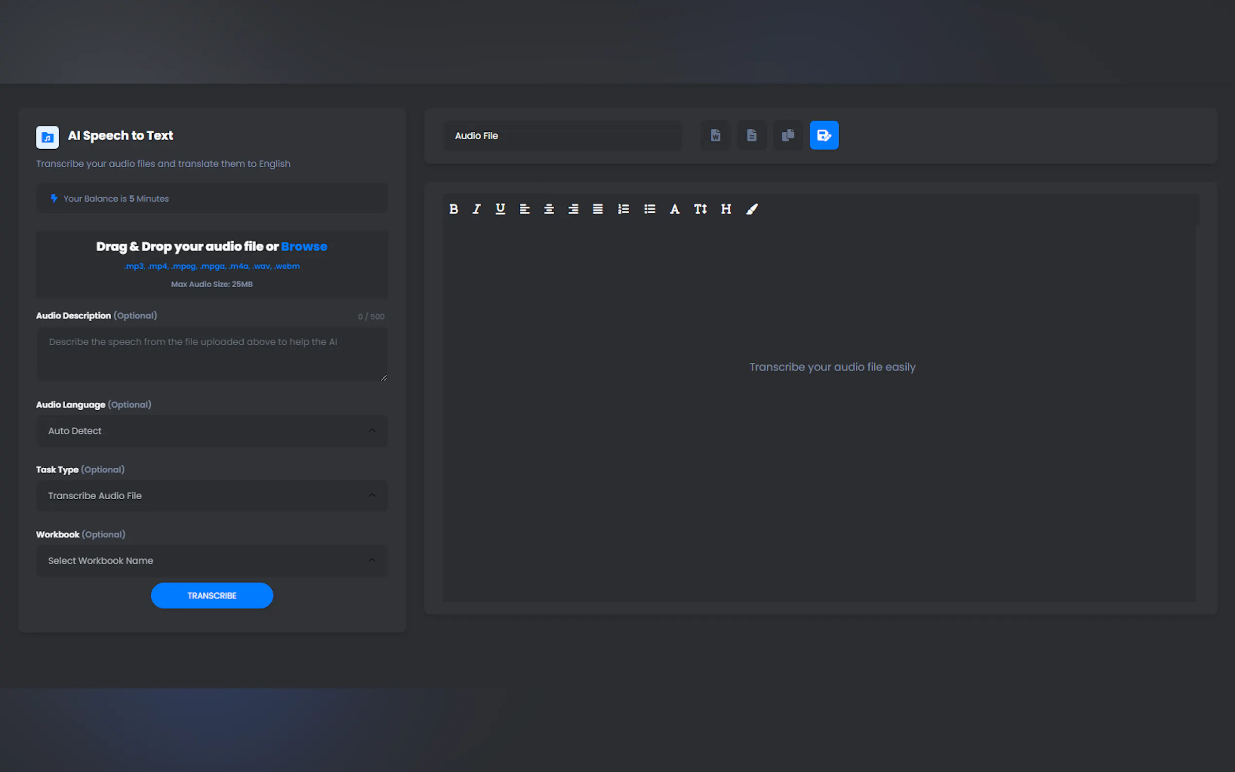Toggle underline text formatting
This screenshot has width=1235, height=772.
[500, 209]
